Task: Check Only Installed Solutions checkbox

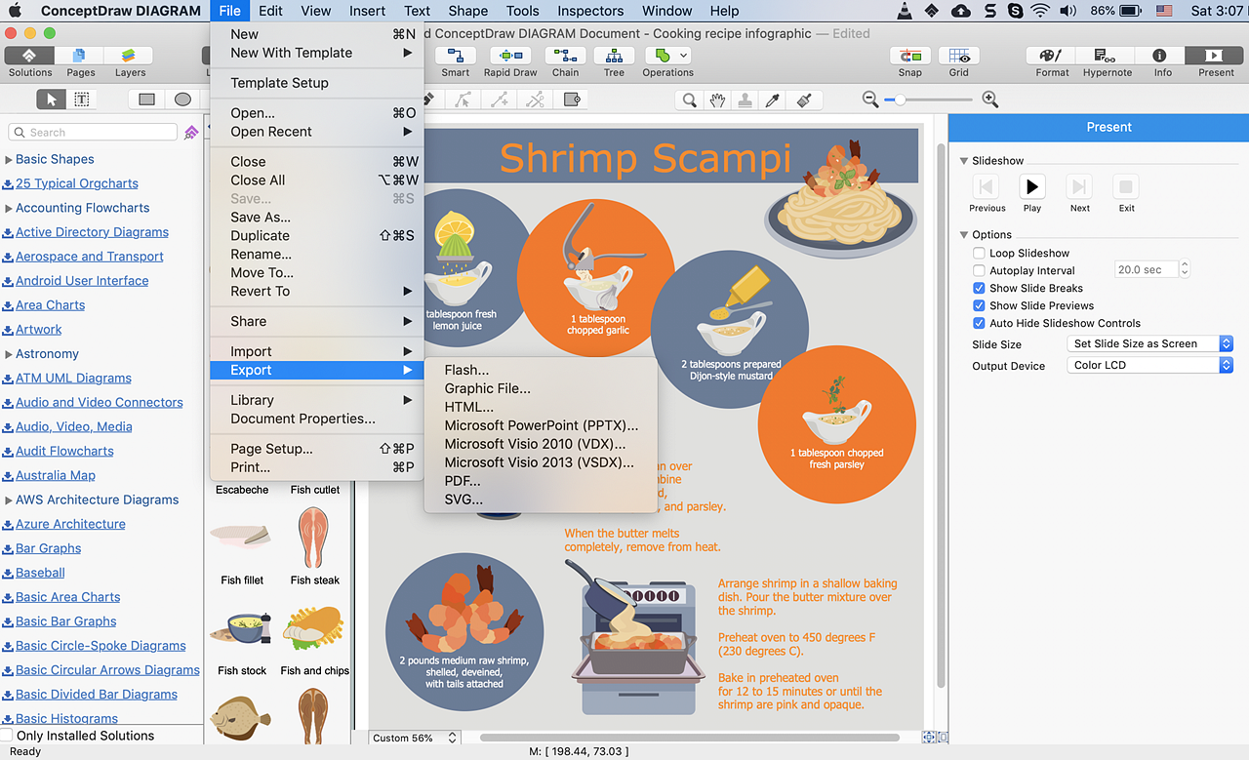Action: point(6,736)
